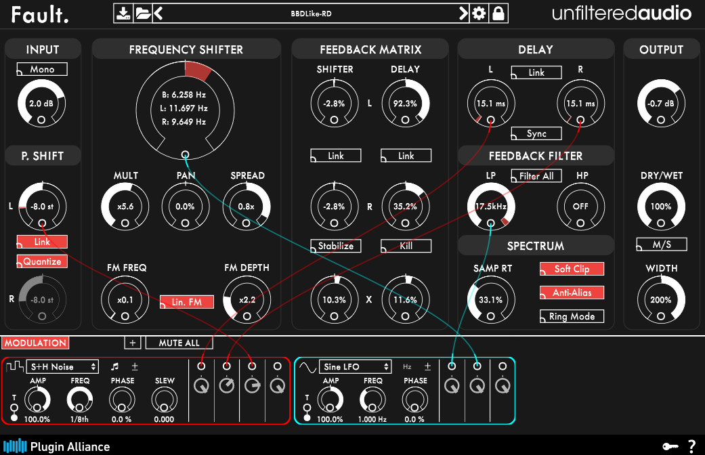The width and height of the screenshot is (705, 455).
Task: Open the BBDLike-RD preset name menu
Action: 311,13
